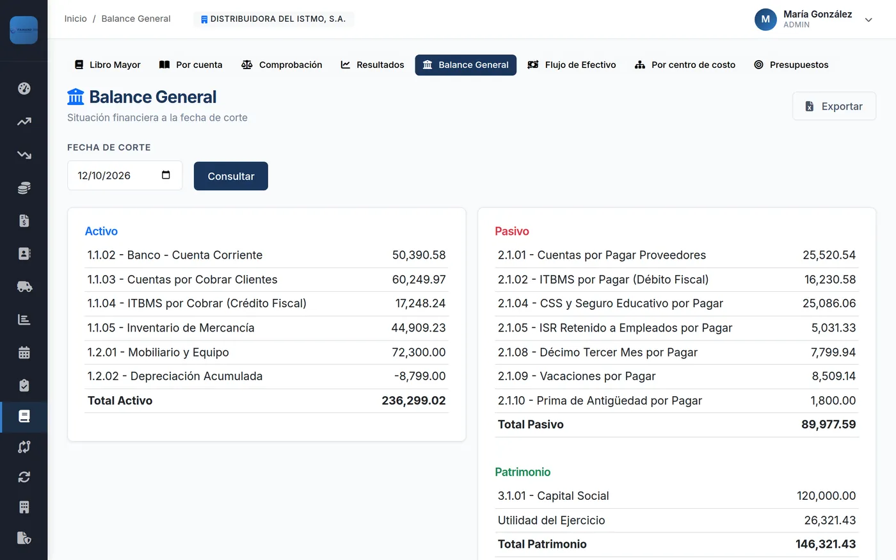896x560 pixels.
Task: Click the Total Activo amount 236,299.02
Action: click(413, 401)
